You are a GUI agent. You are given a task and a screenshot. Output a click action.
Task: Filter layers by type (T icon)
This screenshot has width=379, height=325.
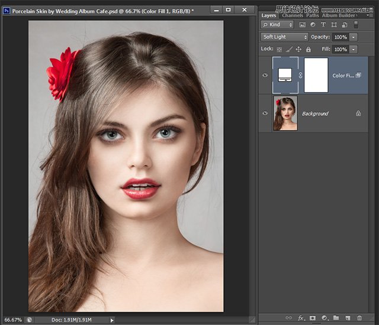click(x=323, y=25)
